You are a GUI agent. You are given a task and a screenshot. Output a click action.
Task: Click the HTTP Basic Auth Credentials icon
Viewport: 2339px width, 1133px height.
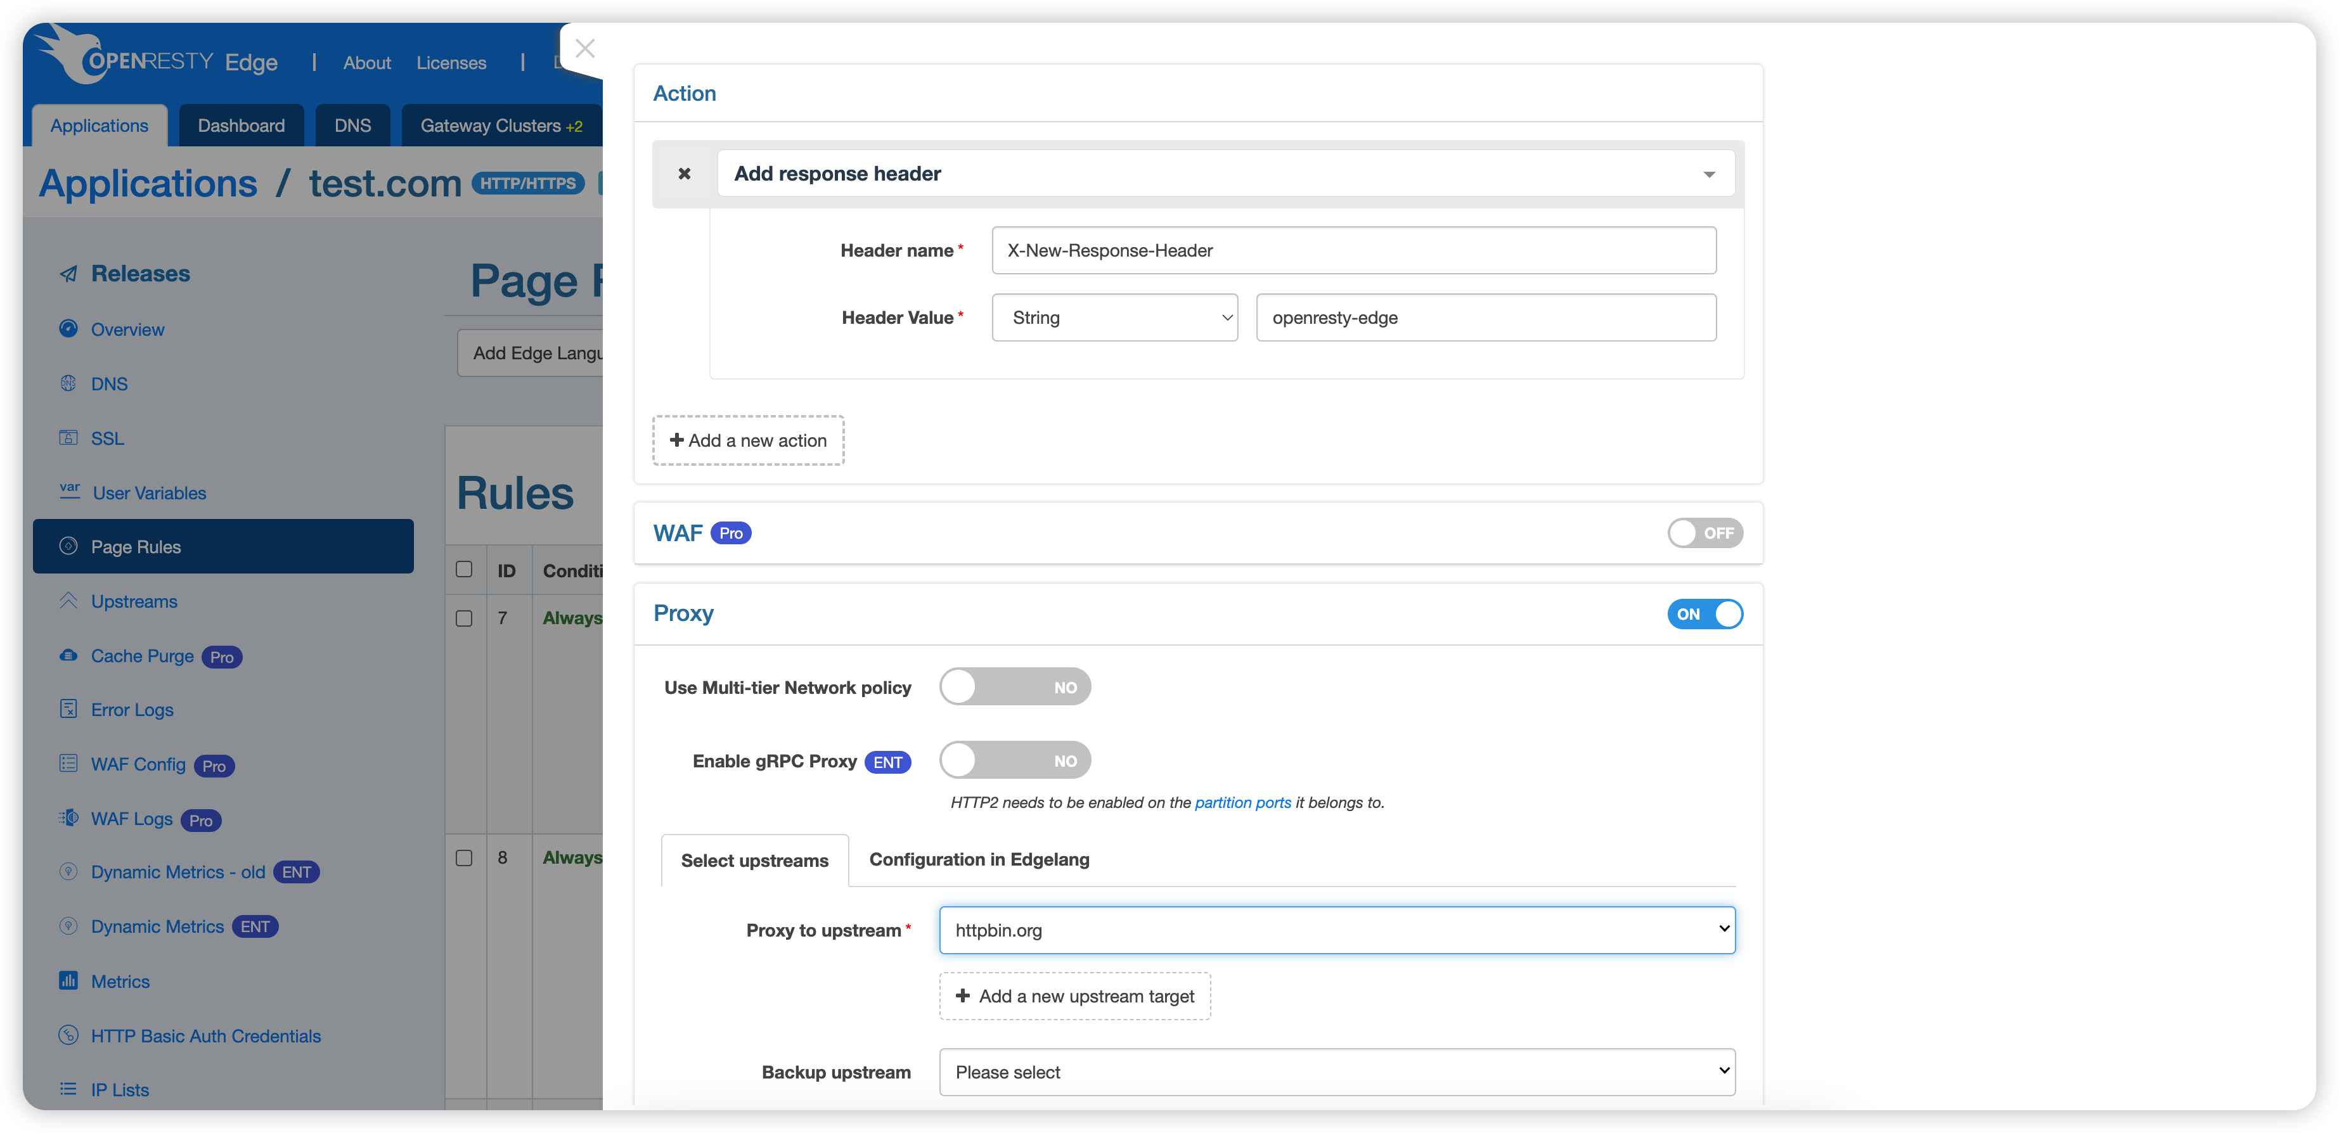pos(68,1035)
